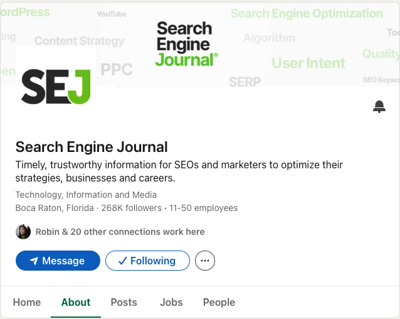Open the Jobs tab
This screenshot has height=319, width=400.
click(171, 302)
